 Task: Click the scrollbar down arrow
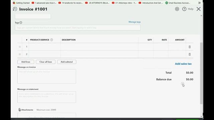point(201,116)
